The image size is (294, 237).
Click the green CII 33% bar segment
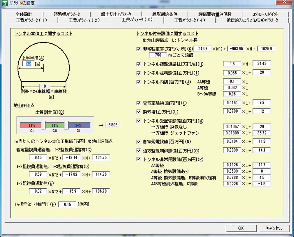55,125
